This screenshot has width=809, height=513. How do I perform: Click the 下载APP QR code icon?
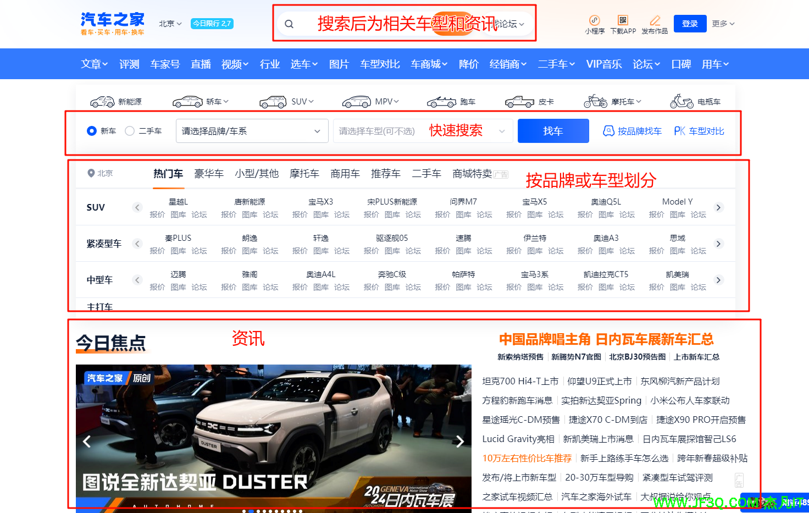coord(623,21)
